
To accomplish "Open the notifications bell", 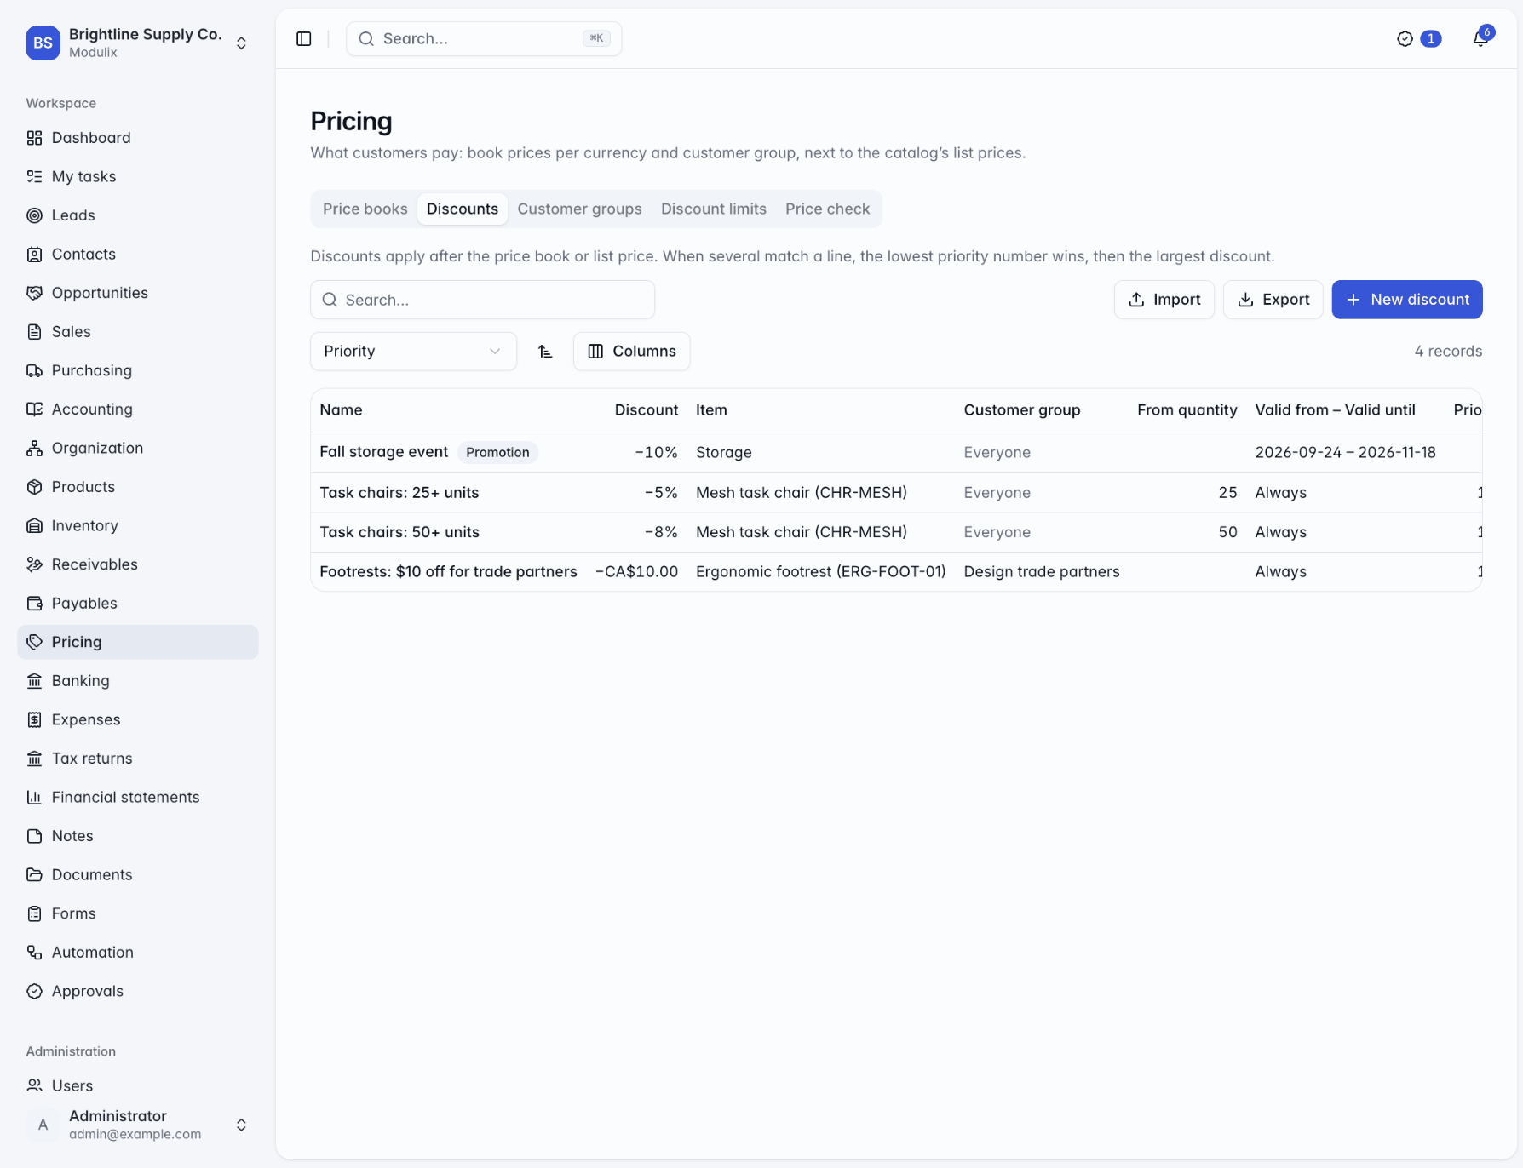I will pos(1480,39).
